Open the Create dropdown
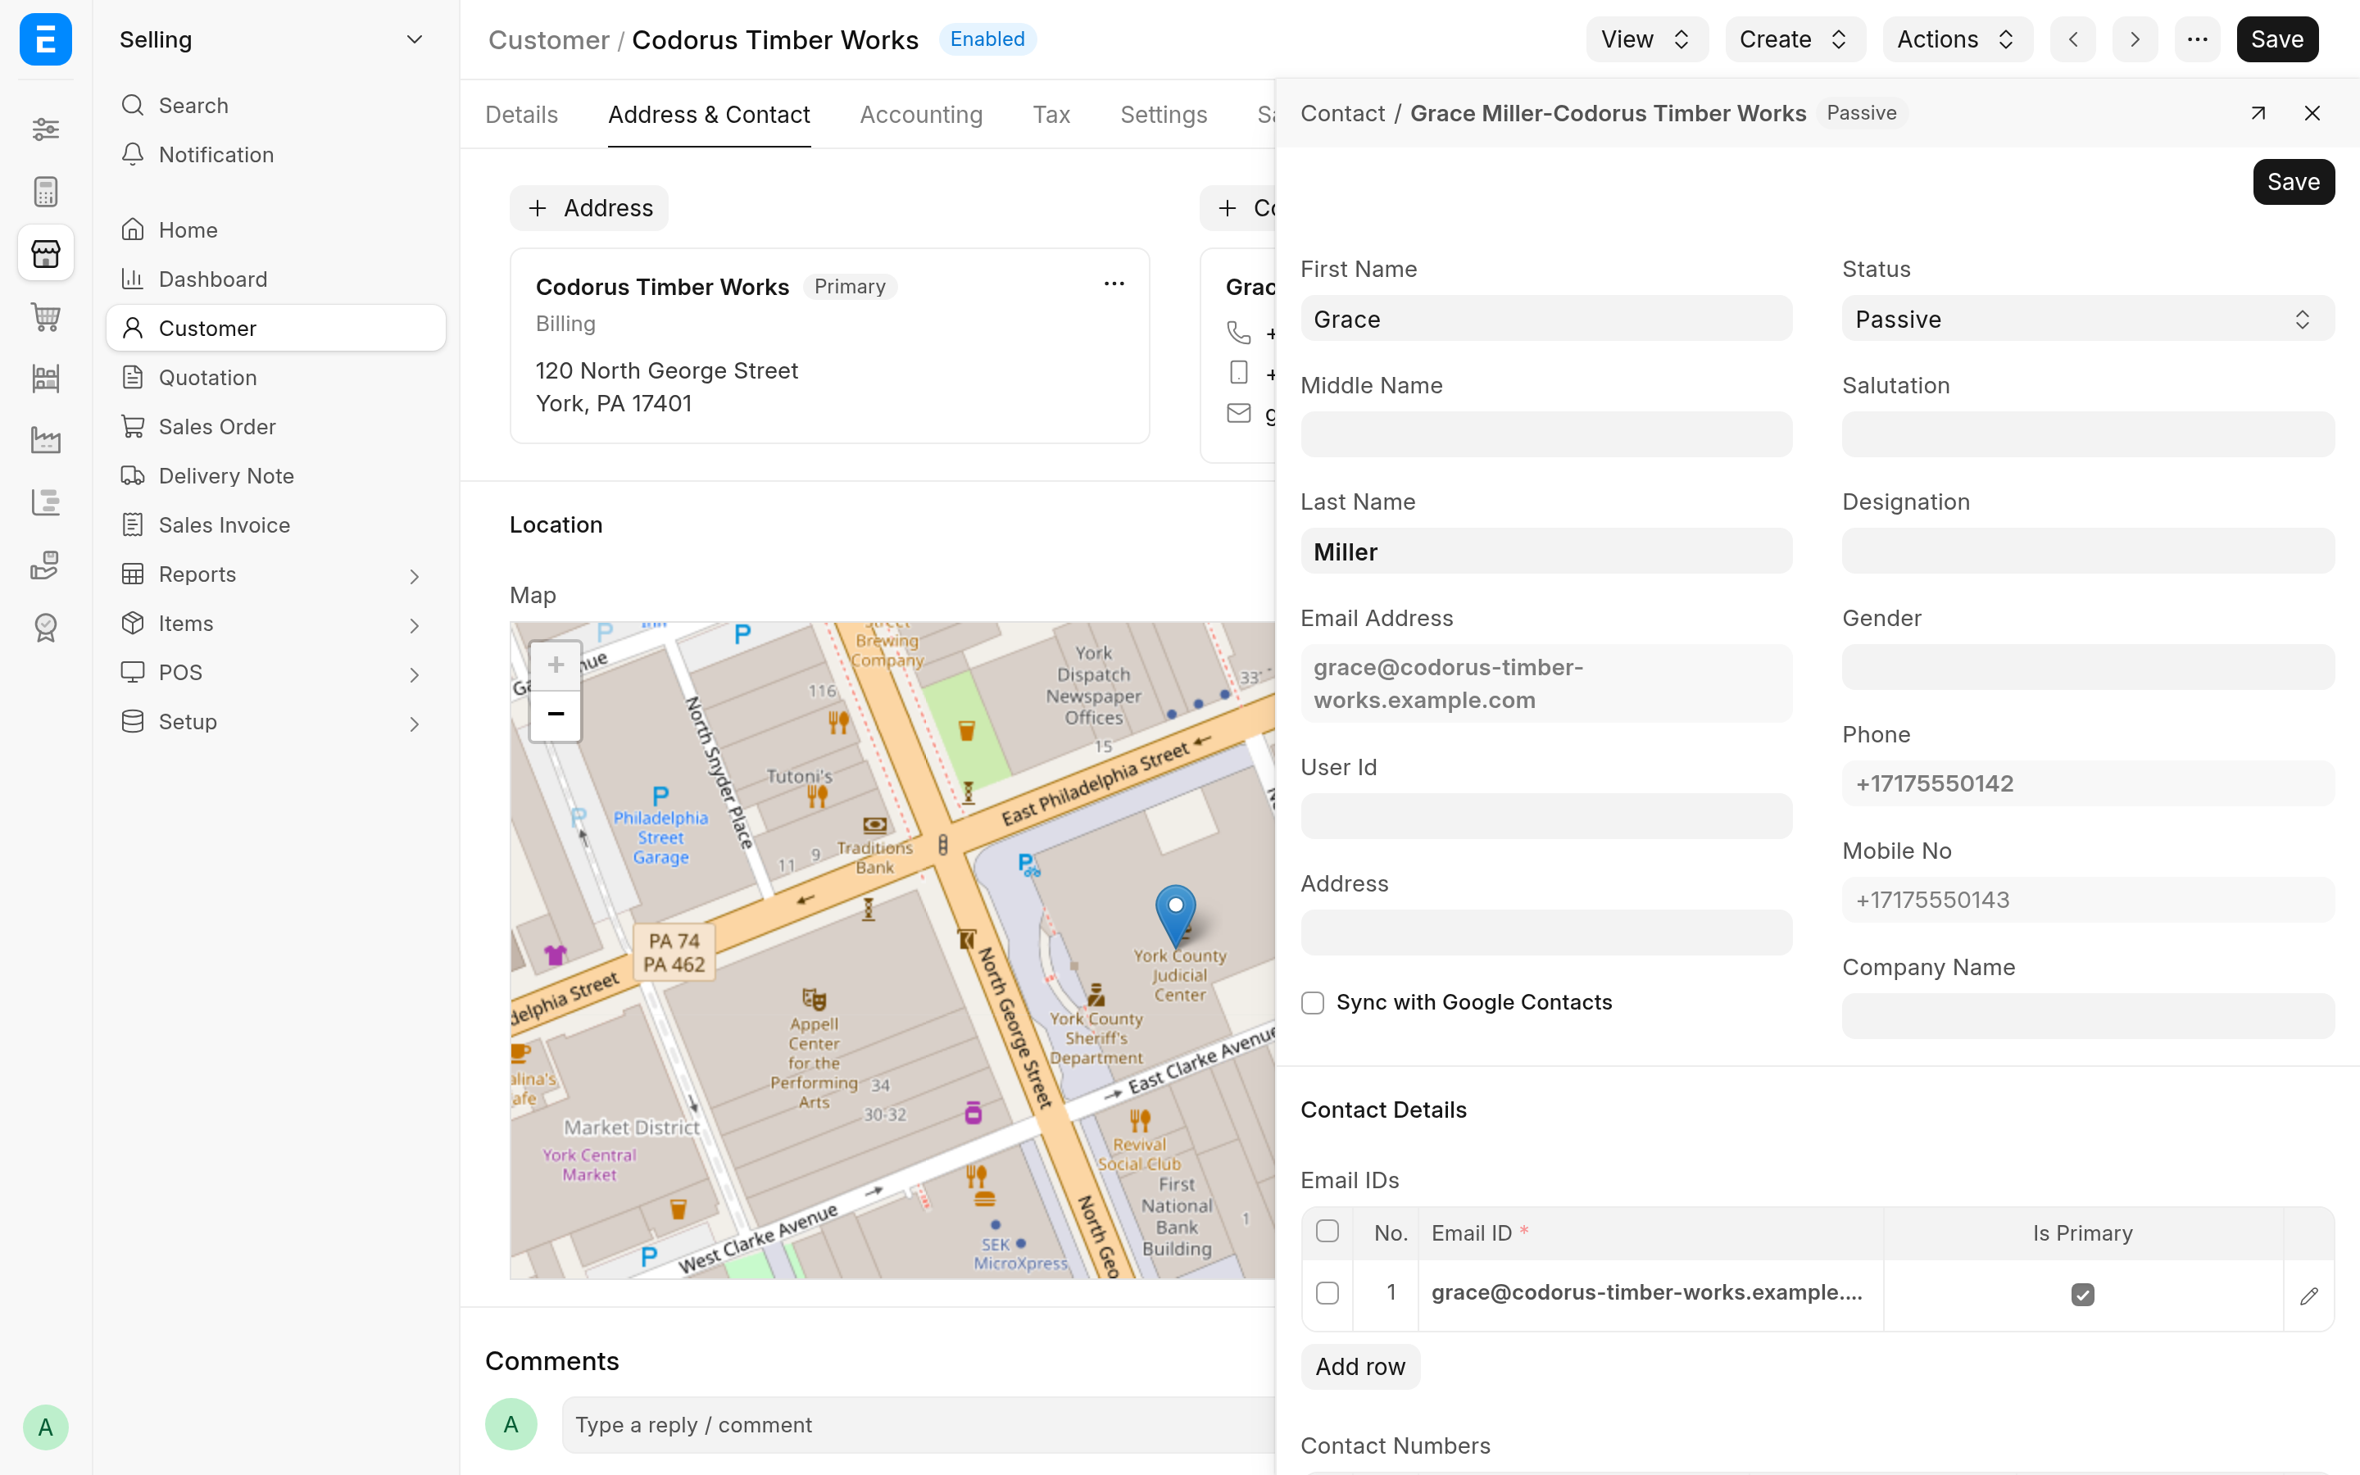This screenshot has width=2360, height=1475. pyautogui.click(x=1795, y=39)
